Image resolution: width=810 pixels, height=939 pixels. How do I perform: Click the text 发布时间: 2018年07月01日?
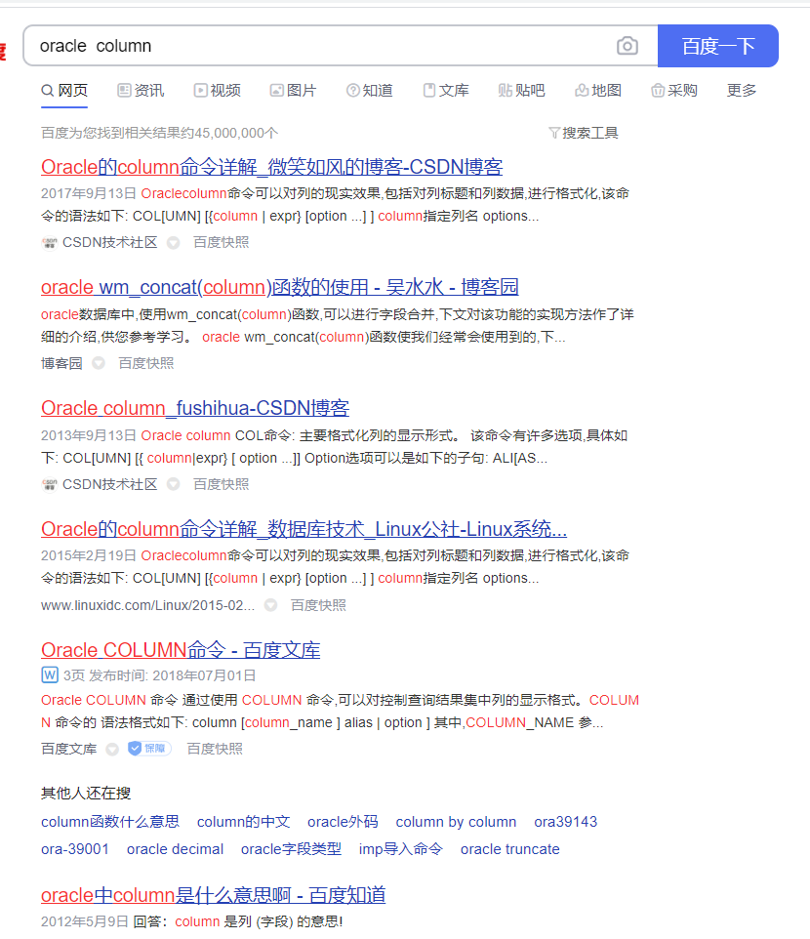173,675
